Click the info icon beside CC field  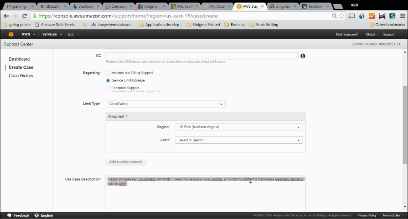(303, 56)
